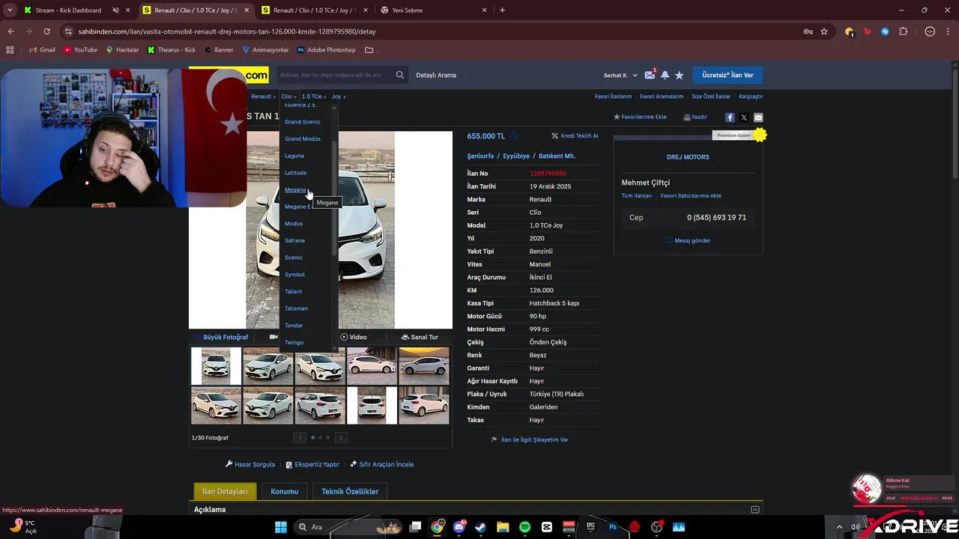This screenshot has width=959, height=539.
Task: Open the bookmarks apps grid icon
Action: coord(10,50)
